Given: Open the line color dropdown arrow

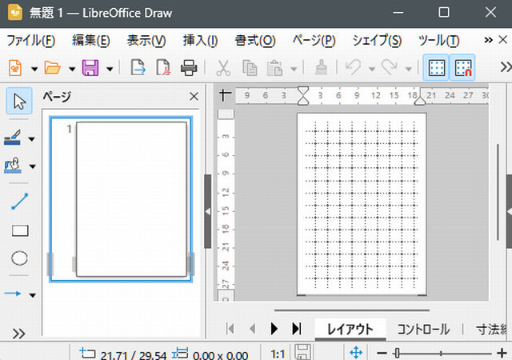Looking at the screenshot, I should click(x=32, y=139).
